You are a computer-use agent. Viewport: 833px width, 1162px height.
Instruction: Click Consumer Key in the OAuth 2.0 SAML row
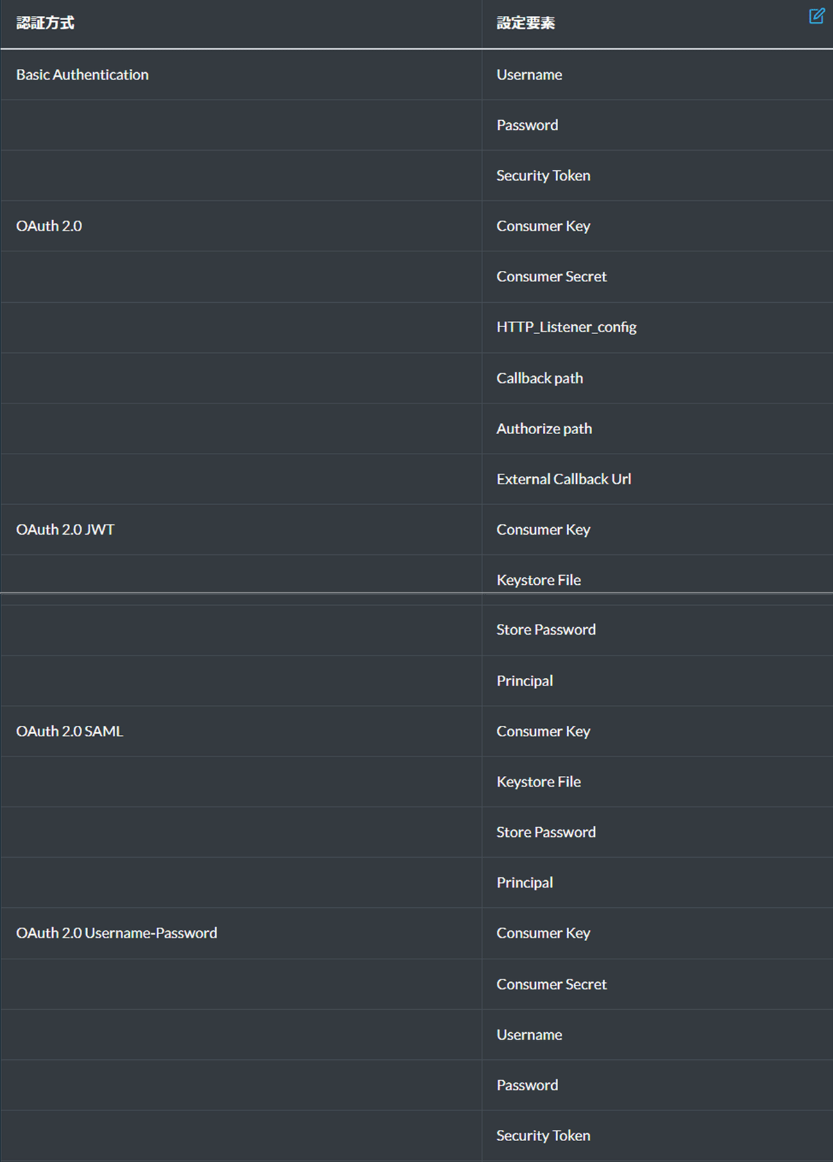tap(543, 731)
